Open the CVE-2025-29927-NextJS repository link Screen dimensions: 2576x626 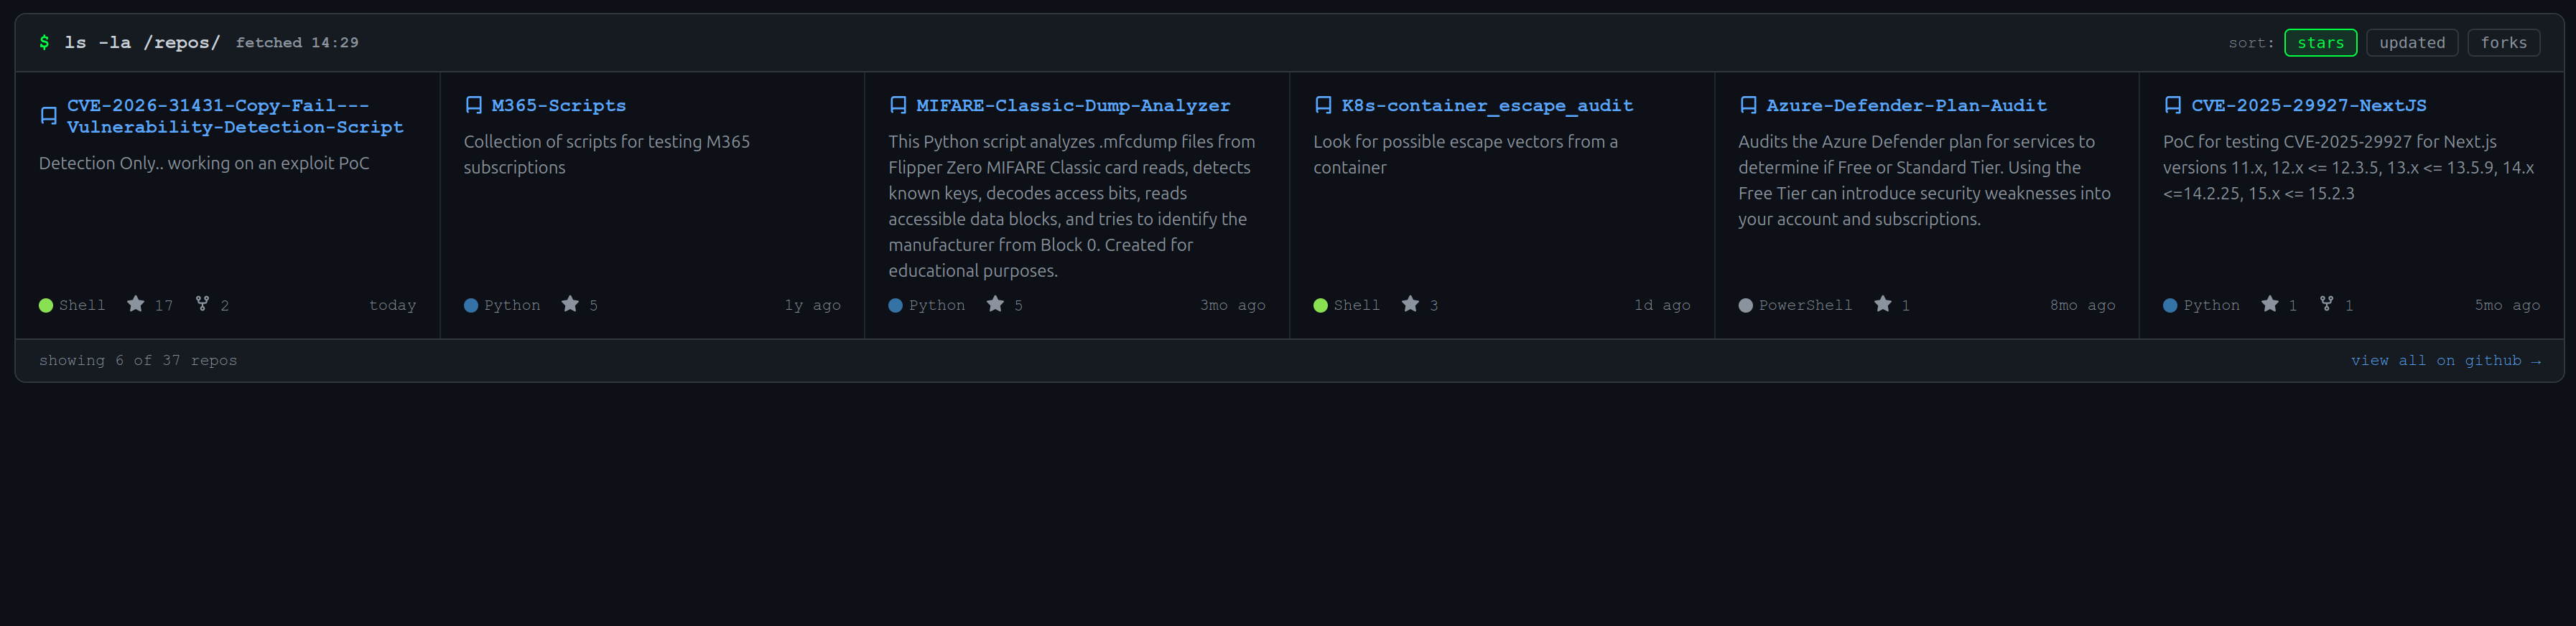[2308, 106]
